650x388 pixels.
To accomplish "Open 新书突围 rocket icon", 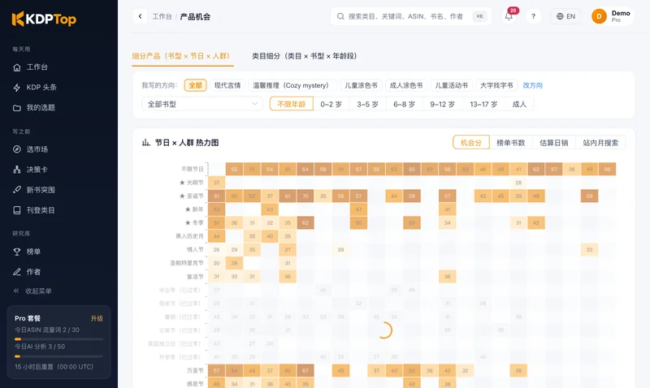I will click(x=17, y=190).
